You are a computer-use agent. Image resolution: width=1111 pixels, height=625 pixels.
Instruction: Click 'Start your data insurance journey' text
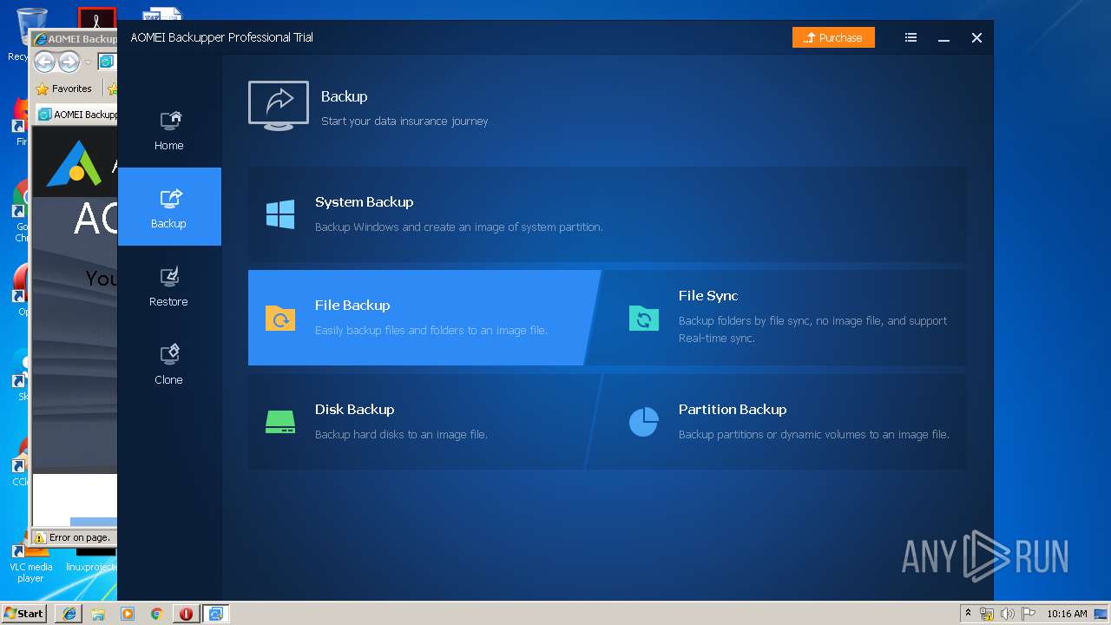click(x=404, y=122)
